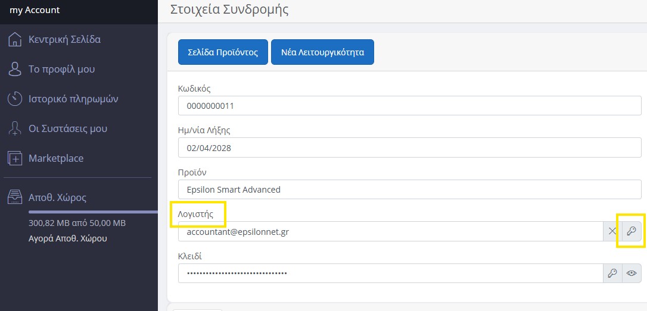Click the referral icon beside Οι Συστάσεις μου

[x=15, y=128]
